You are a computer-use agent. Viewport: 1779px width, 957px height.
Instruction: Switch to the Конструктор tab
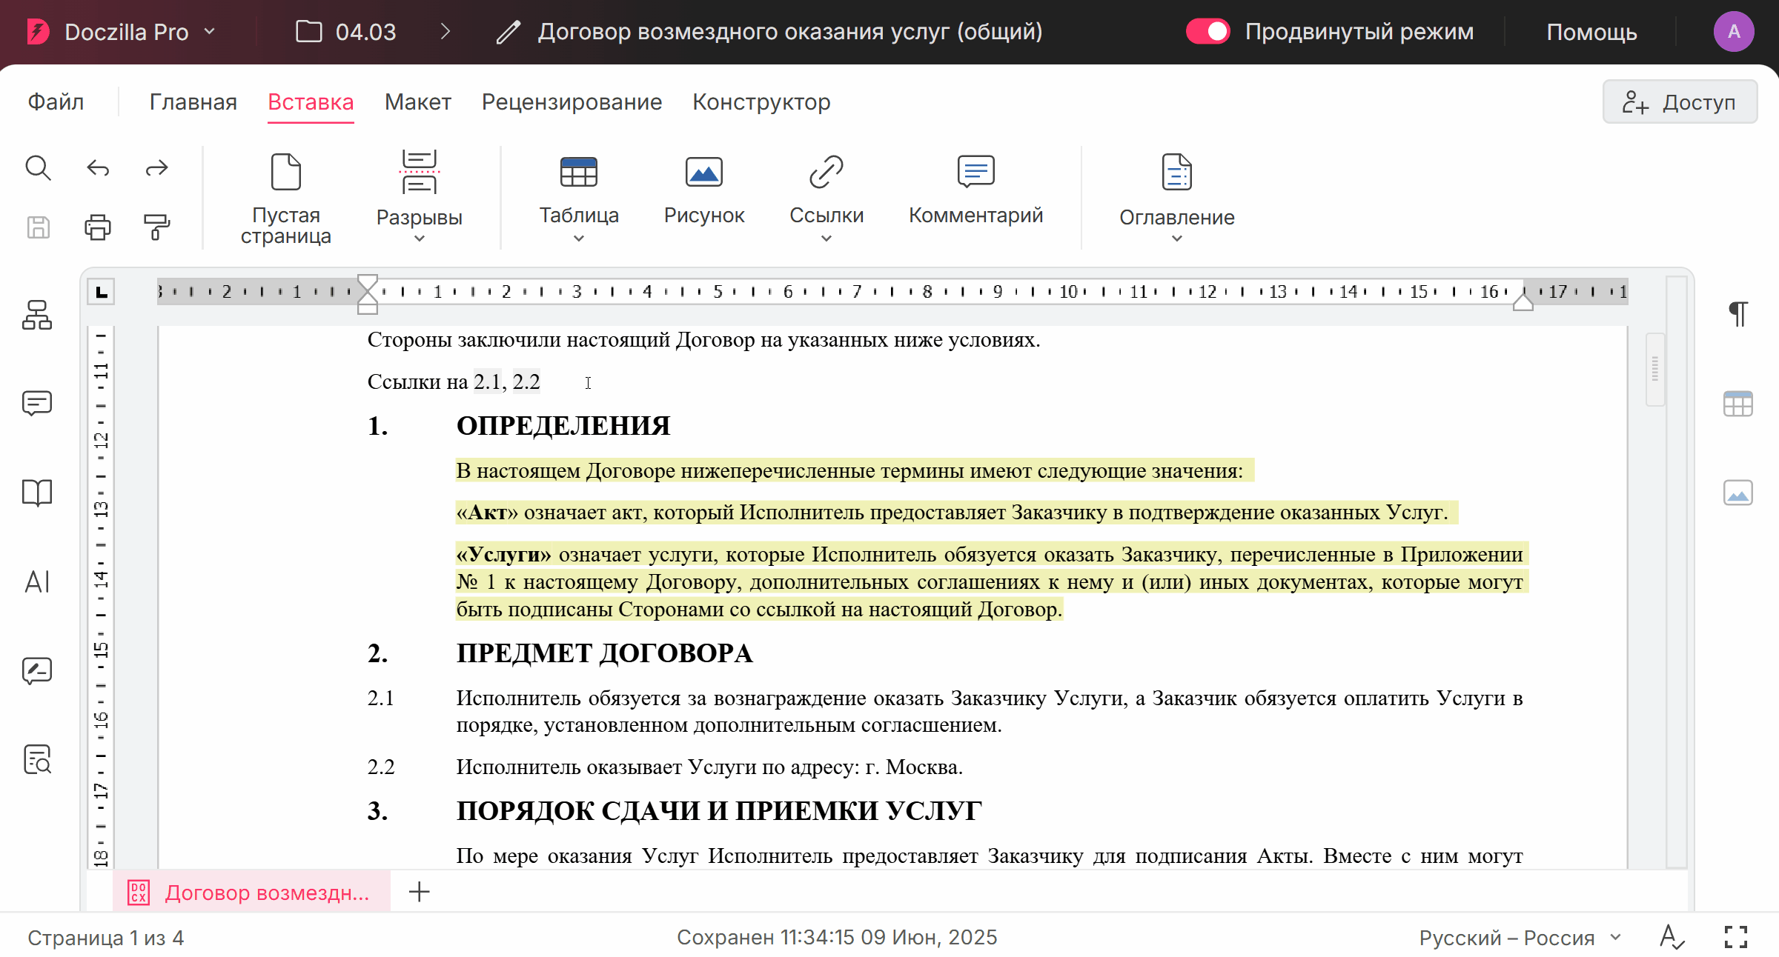coord(761,102)
